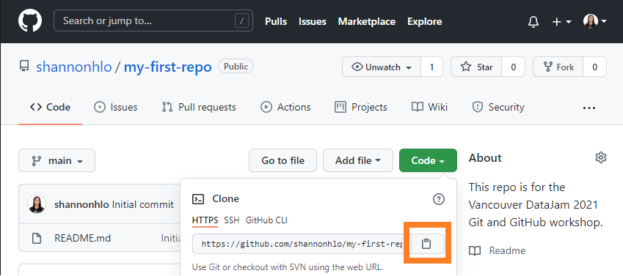Viewport: 623px width, 276px height.
Task: Go to Pulls in top navigation
Action: coord(276,21)
